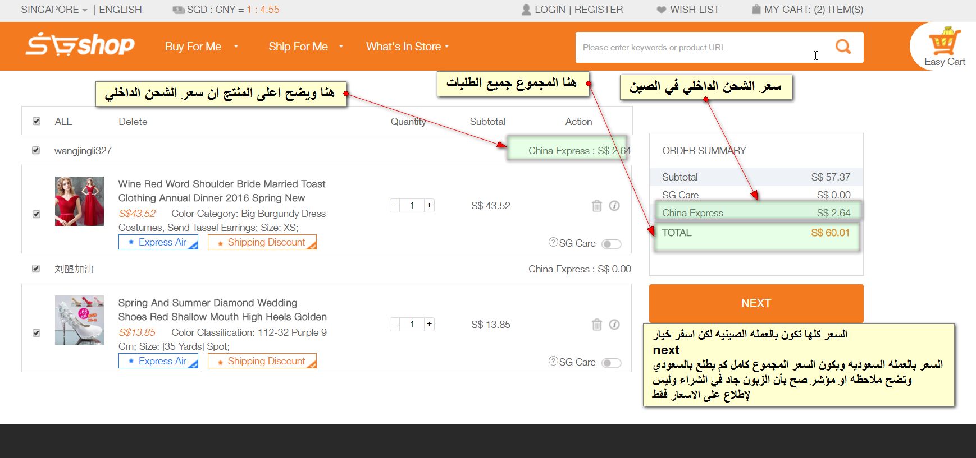Expand the SINGAPORE country dropdown

pyautogui.click(x=54, y=10)
